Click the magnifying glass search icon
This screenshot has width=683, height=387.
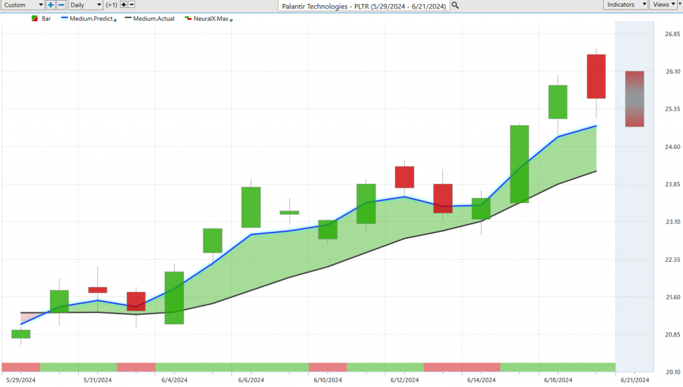point(455,5)
